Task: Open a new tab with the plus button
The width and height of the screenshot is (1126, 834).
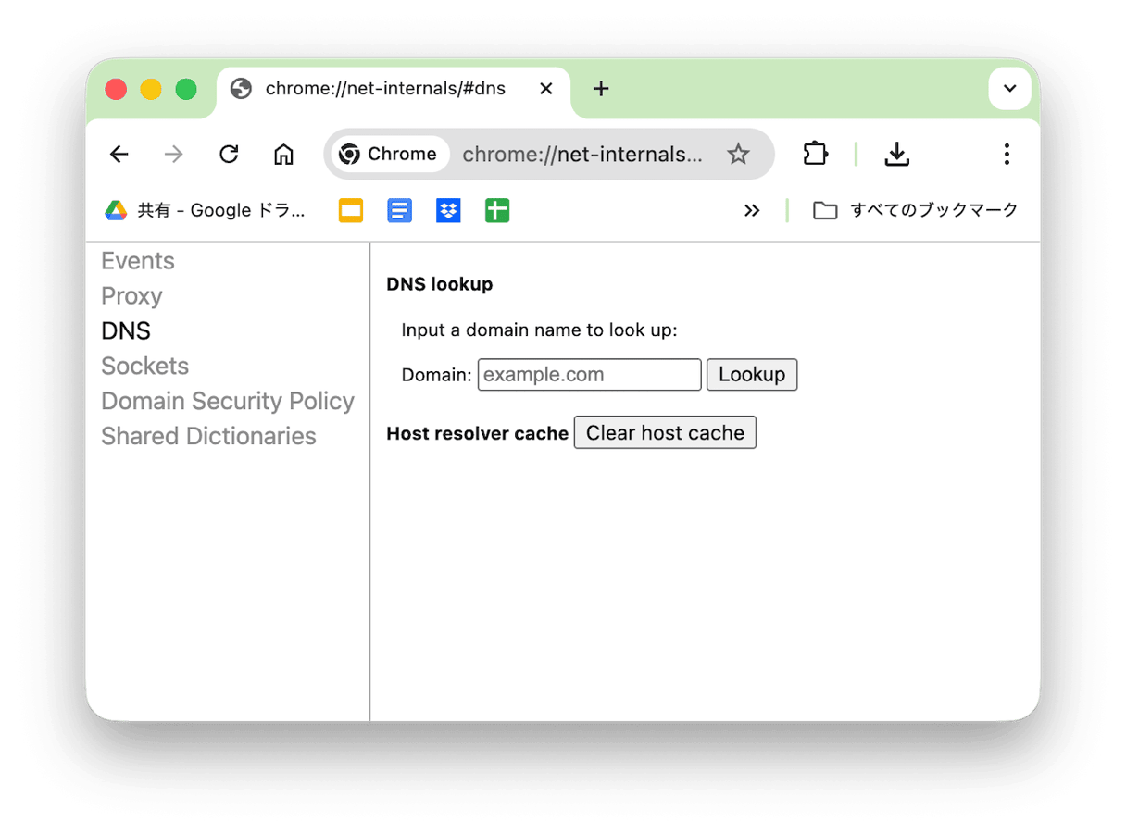Action: click(601, 88)
